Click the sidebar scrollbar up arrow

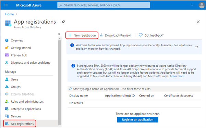point(60,39)
